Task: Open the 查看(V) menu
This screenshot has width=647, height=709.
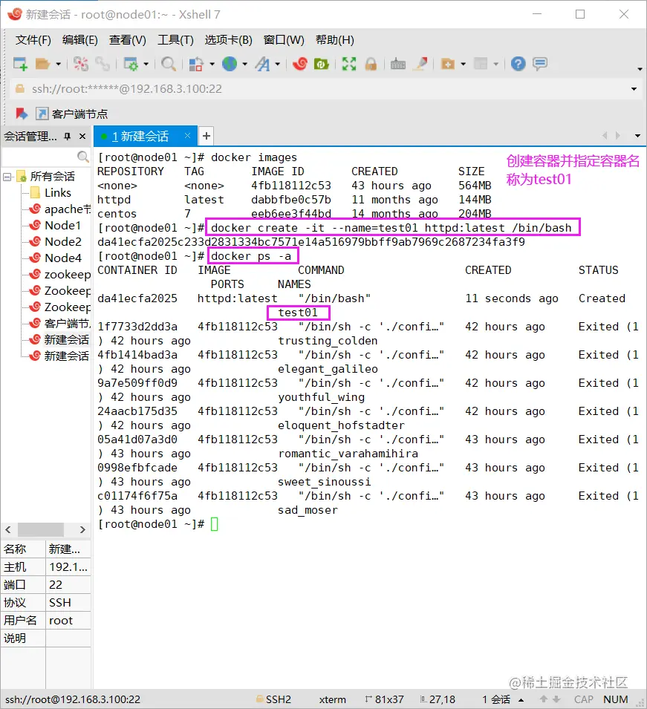Action: (x=128, y=40)
